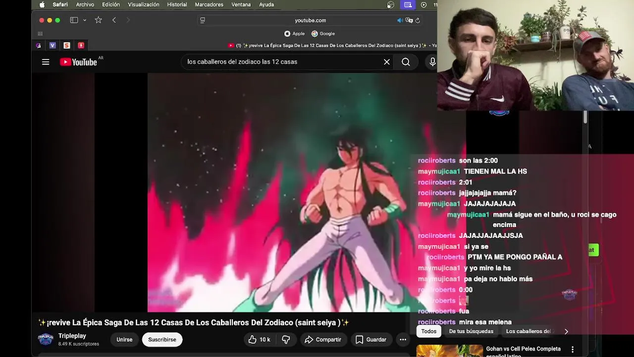Switch to the pinned red download tab
The width and height of the screenshot is (634, 357).
pyautogui.click(x=81, y=46)
